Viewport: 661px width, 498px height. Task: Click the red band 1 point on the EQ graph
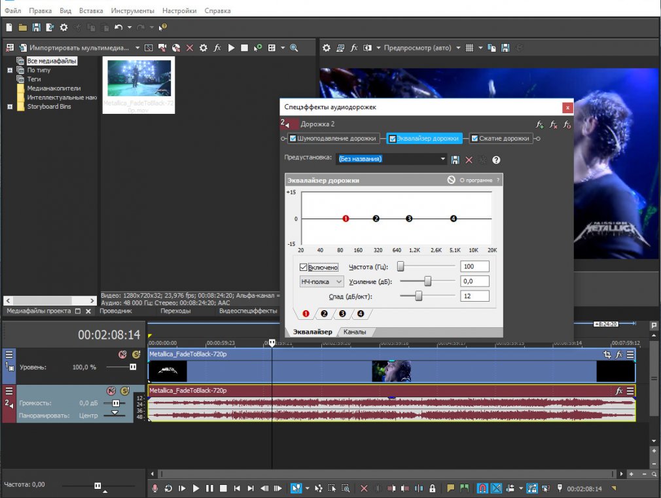[346, 219]
